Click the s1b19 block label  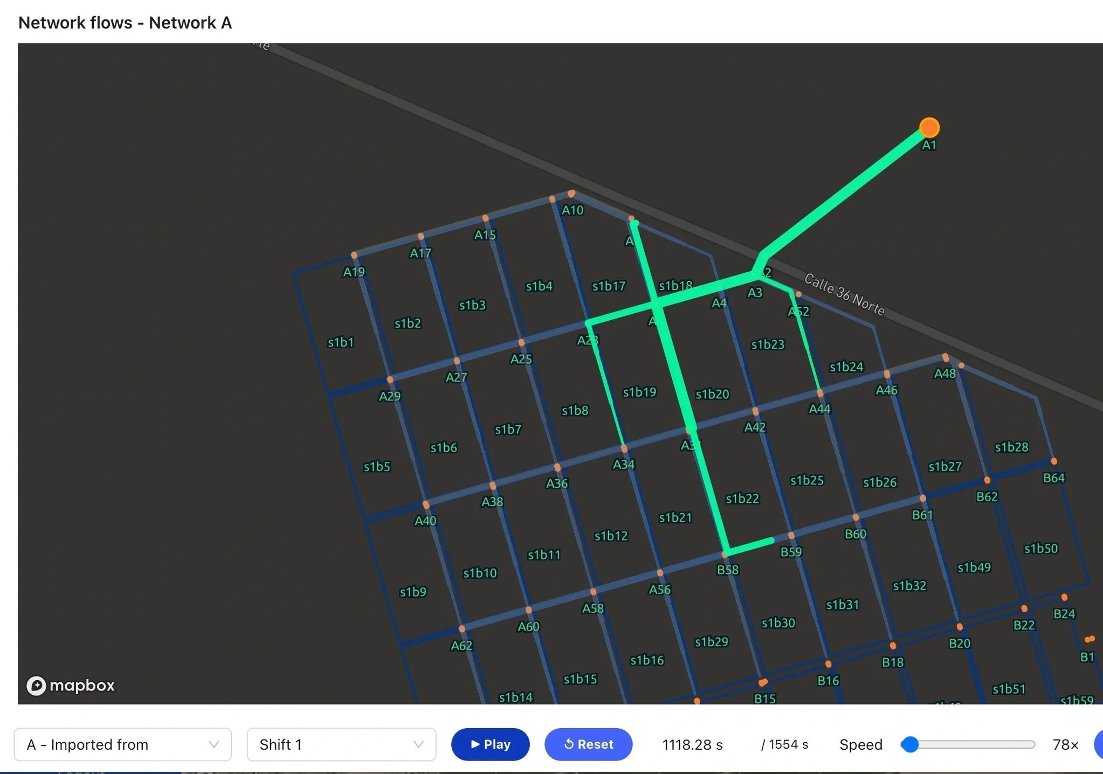[639, 392]
